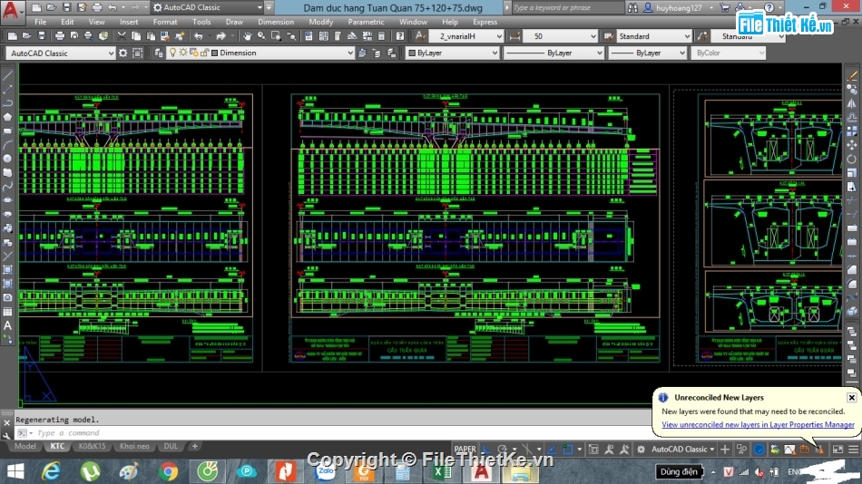Screen dimensions: 862x484
Task: Select the Line draw tool
Action: click(7, 74)
